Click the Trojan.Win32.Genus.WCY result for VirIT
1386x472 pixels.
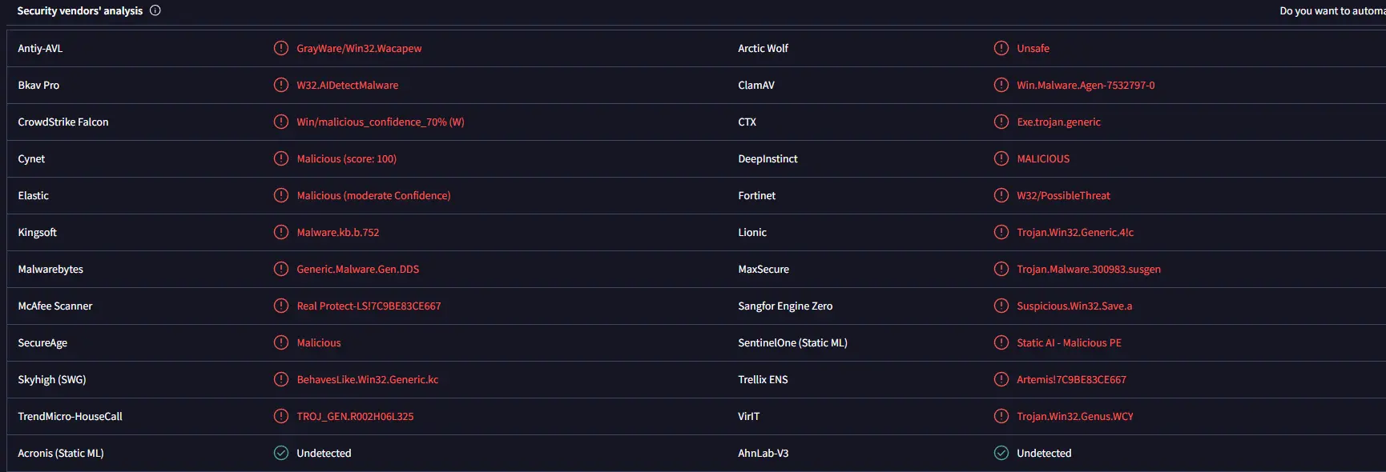coord(1075,416)
